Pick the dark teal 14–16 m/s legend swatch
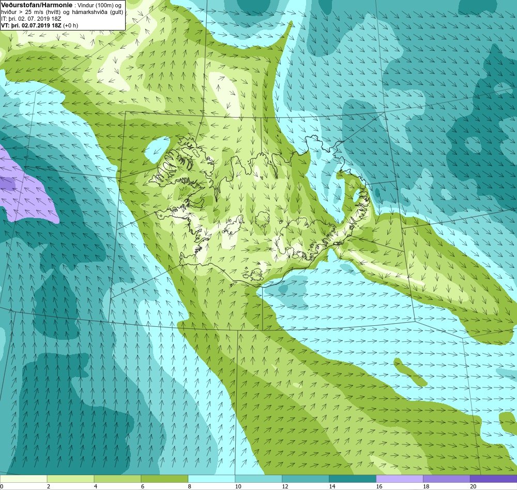Image resolution: width=517 pixels, height=490 pixels. click(x=353, y=479)
